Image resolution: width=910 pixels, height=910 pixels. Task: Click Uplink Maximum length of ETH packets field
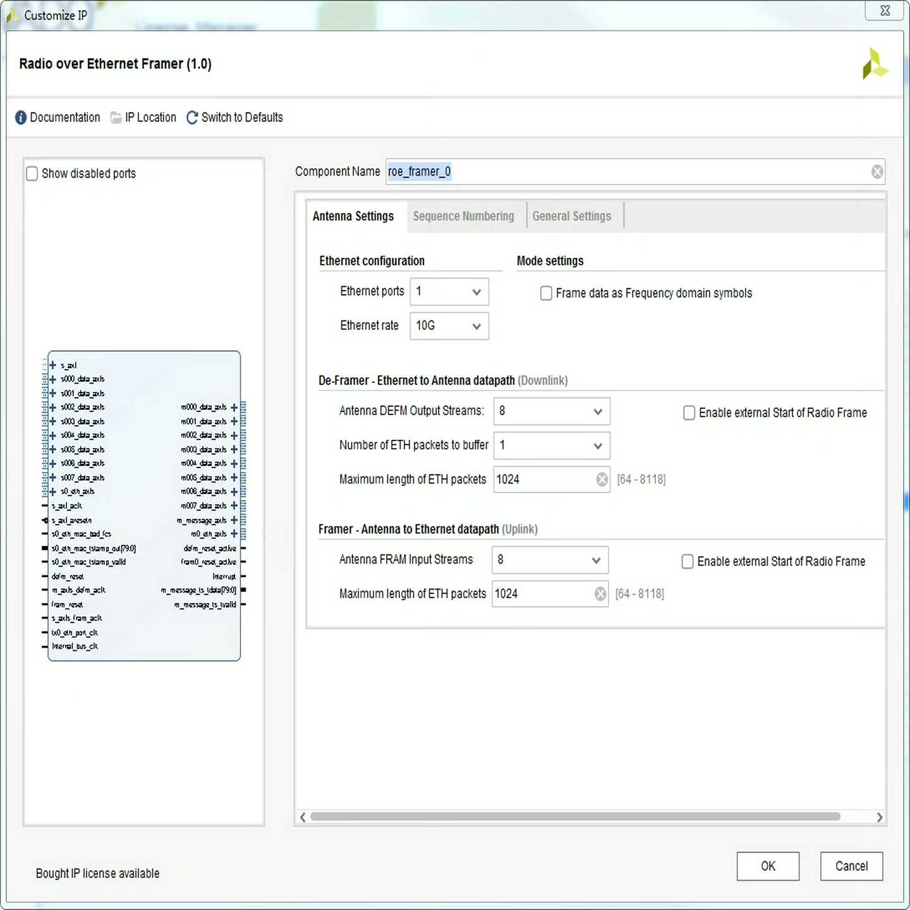550,594
